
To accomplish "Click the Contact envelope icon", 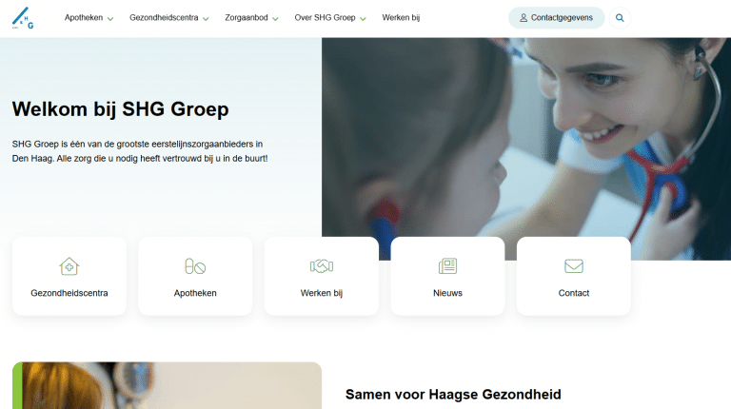I will tap(573, 266).
